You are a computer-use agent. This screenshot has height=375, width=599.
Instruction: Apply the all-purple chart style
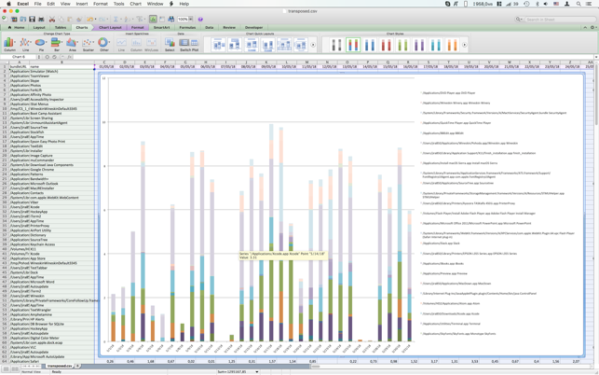[419, 45]
